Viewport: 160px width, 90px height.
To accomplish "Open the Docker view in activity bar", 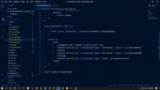I will pyautogui.click(x=3, y=37).
